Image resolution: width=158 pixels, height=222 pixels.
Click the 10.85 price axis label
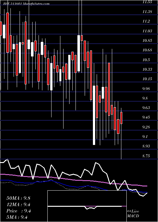[x=147, y=41]
